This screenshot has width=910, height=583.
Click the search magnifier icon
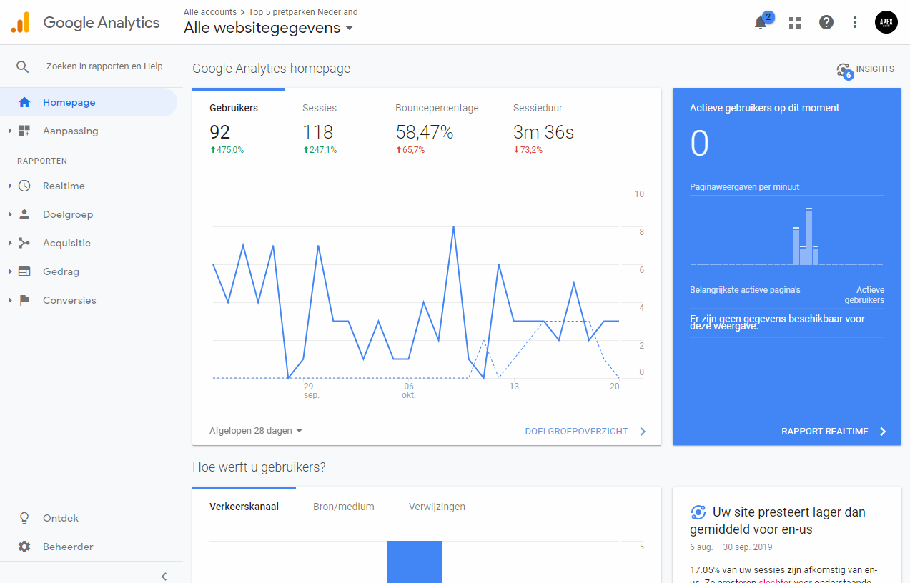click(x=23, y=66)
